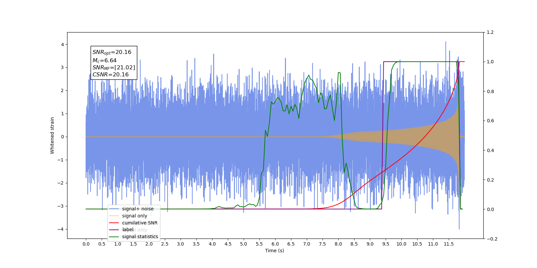
Task: Click the 6.0 x-axis tick label
Action: (275, 244)
